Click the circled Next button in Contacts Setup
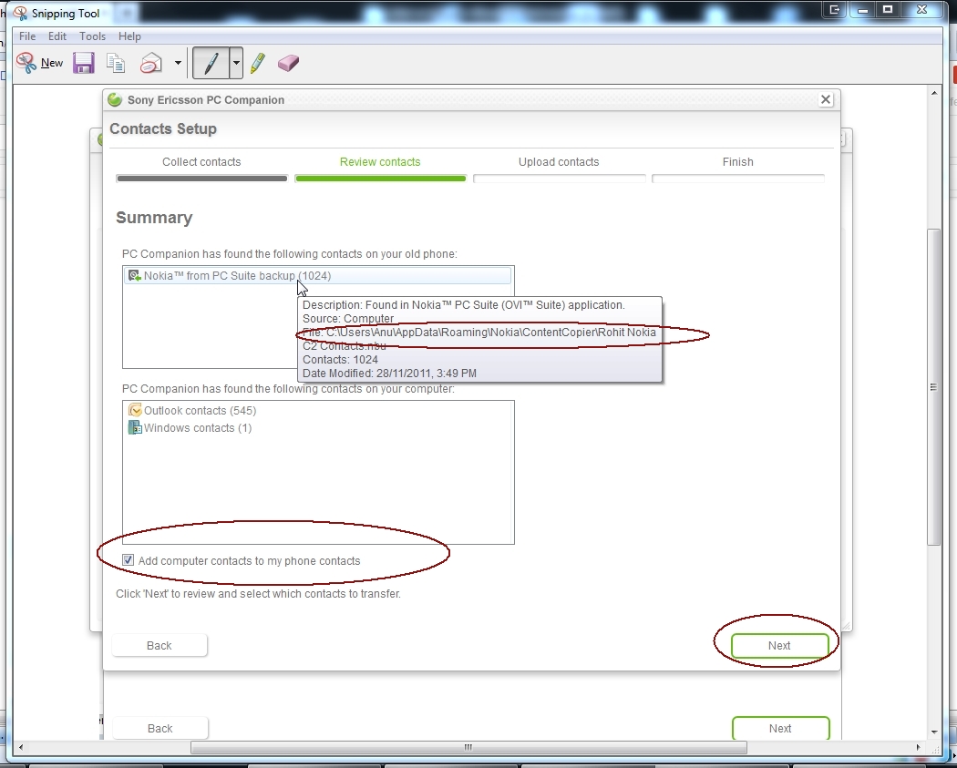Screen dimensions: 957x768 (779, 645)
